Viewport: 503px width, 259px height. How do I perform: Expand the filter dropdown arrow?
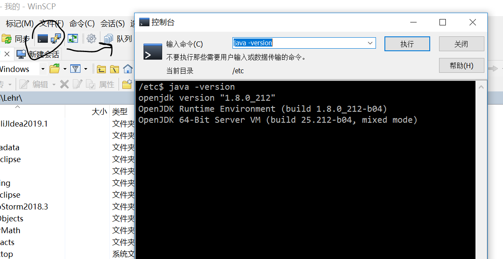(x=86, y=69)
